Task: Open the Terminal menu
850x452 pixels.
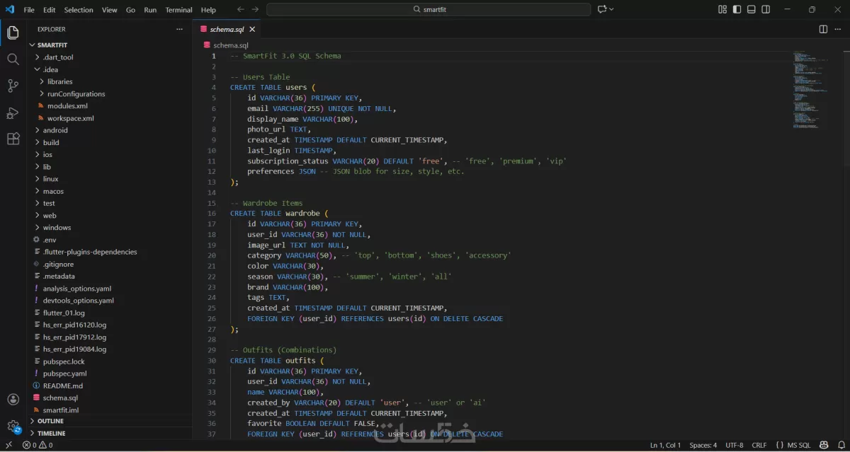Action: (178, 10)
